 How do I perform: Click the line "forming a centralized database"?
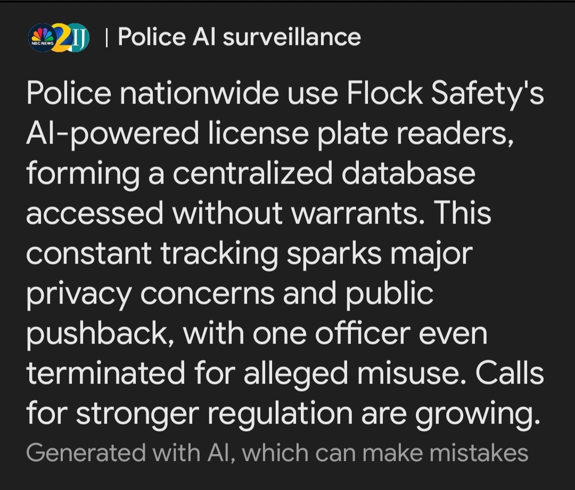pyautogui.click(x=250, y=174)
